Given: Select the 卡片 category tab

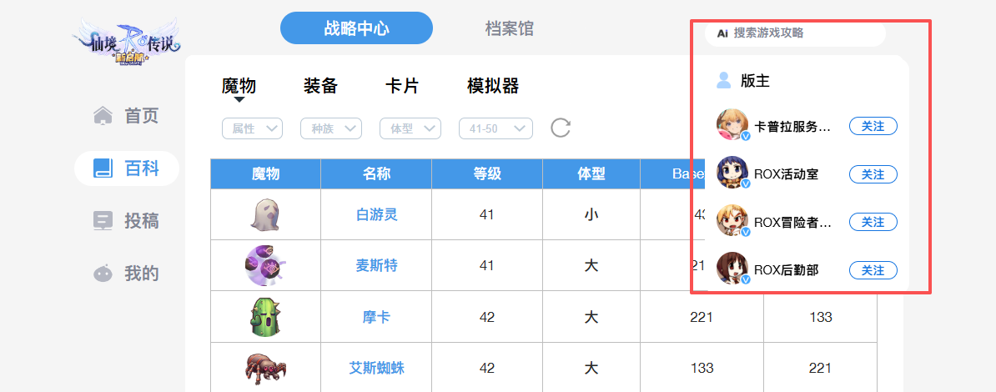Looking at the screenshot, I should (402, 86).
